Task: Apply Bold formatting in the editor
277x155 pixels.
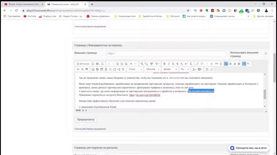Action: (x=164, y=64)
